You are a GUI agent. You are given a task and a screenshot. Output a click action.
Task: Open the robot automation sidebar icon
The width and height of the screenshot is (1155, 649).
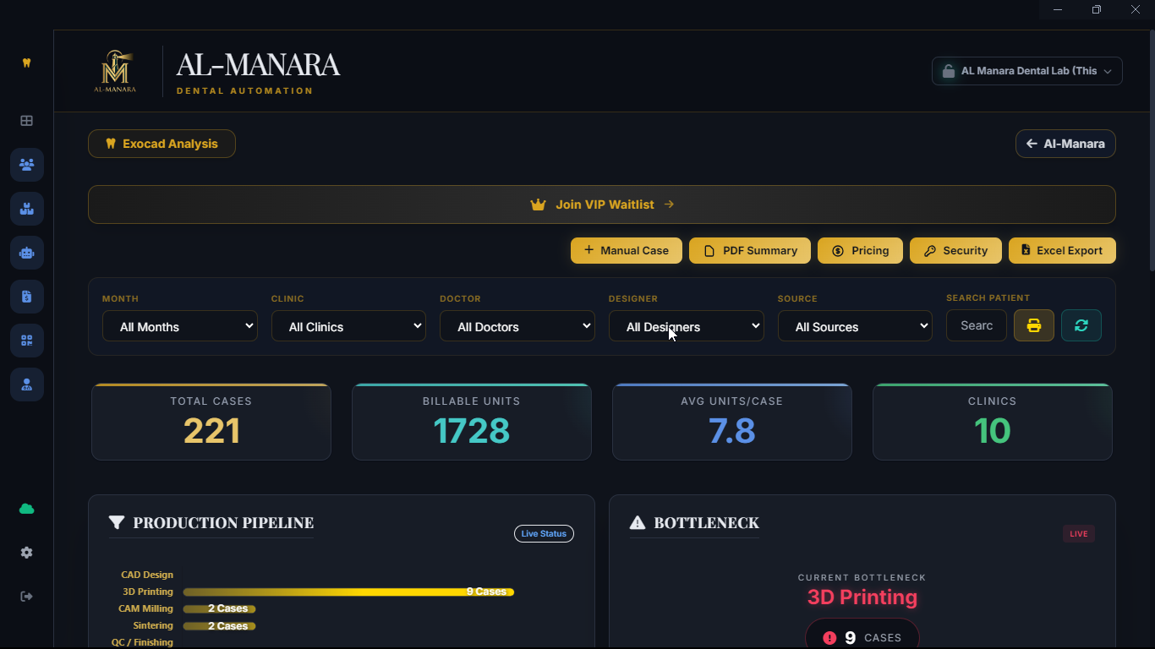point(27,253)
